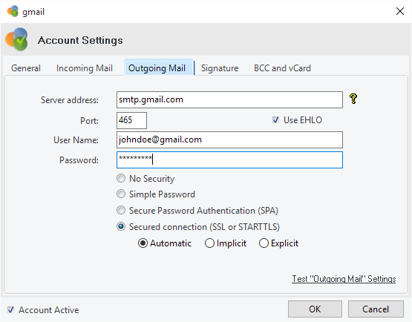Click the User Name: label
This screenshot has width=412, height=322.
pyautogui.click(x=76, y=140)
